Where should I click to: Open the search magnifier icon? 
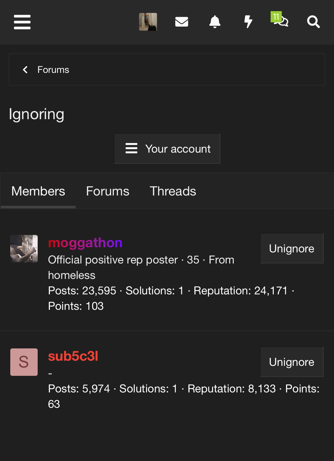click(x=313, y=22)
